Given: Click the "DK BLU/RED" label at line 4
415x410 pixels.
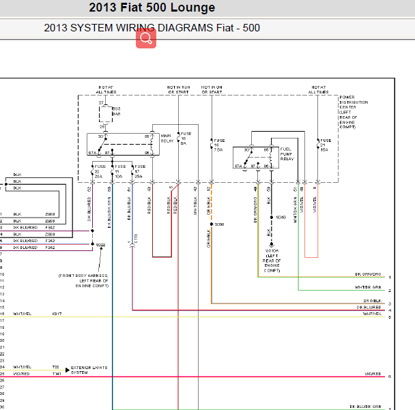Looking at the screenshot, I should [x=369, y=308].
